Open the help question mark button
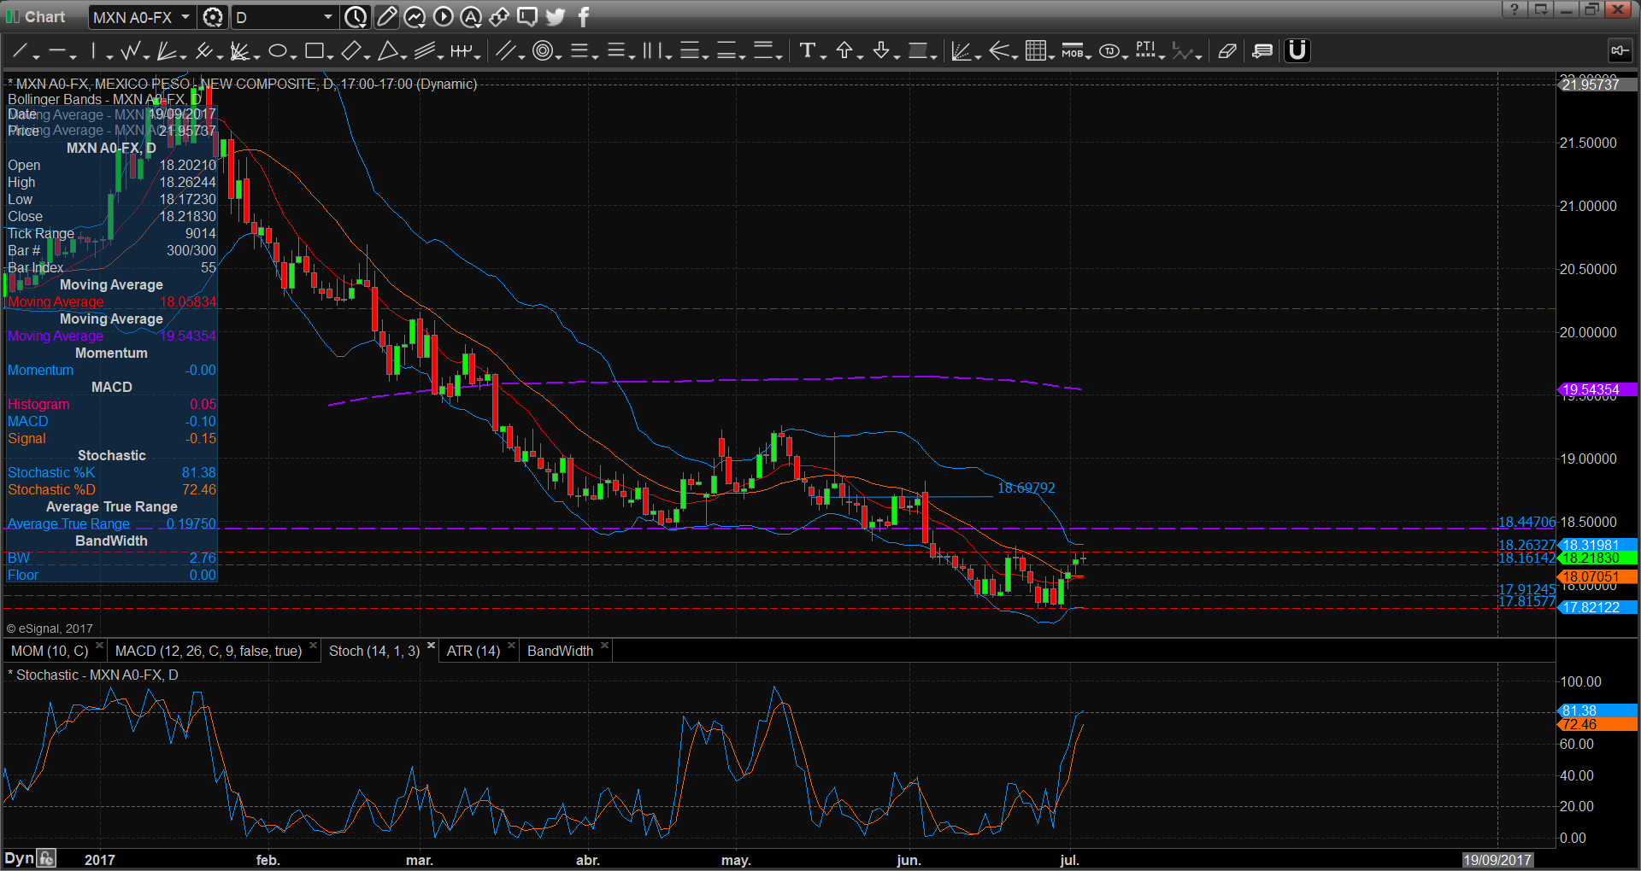Viewport: 1641px width, 871px height. [x=1514, y=9]
